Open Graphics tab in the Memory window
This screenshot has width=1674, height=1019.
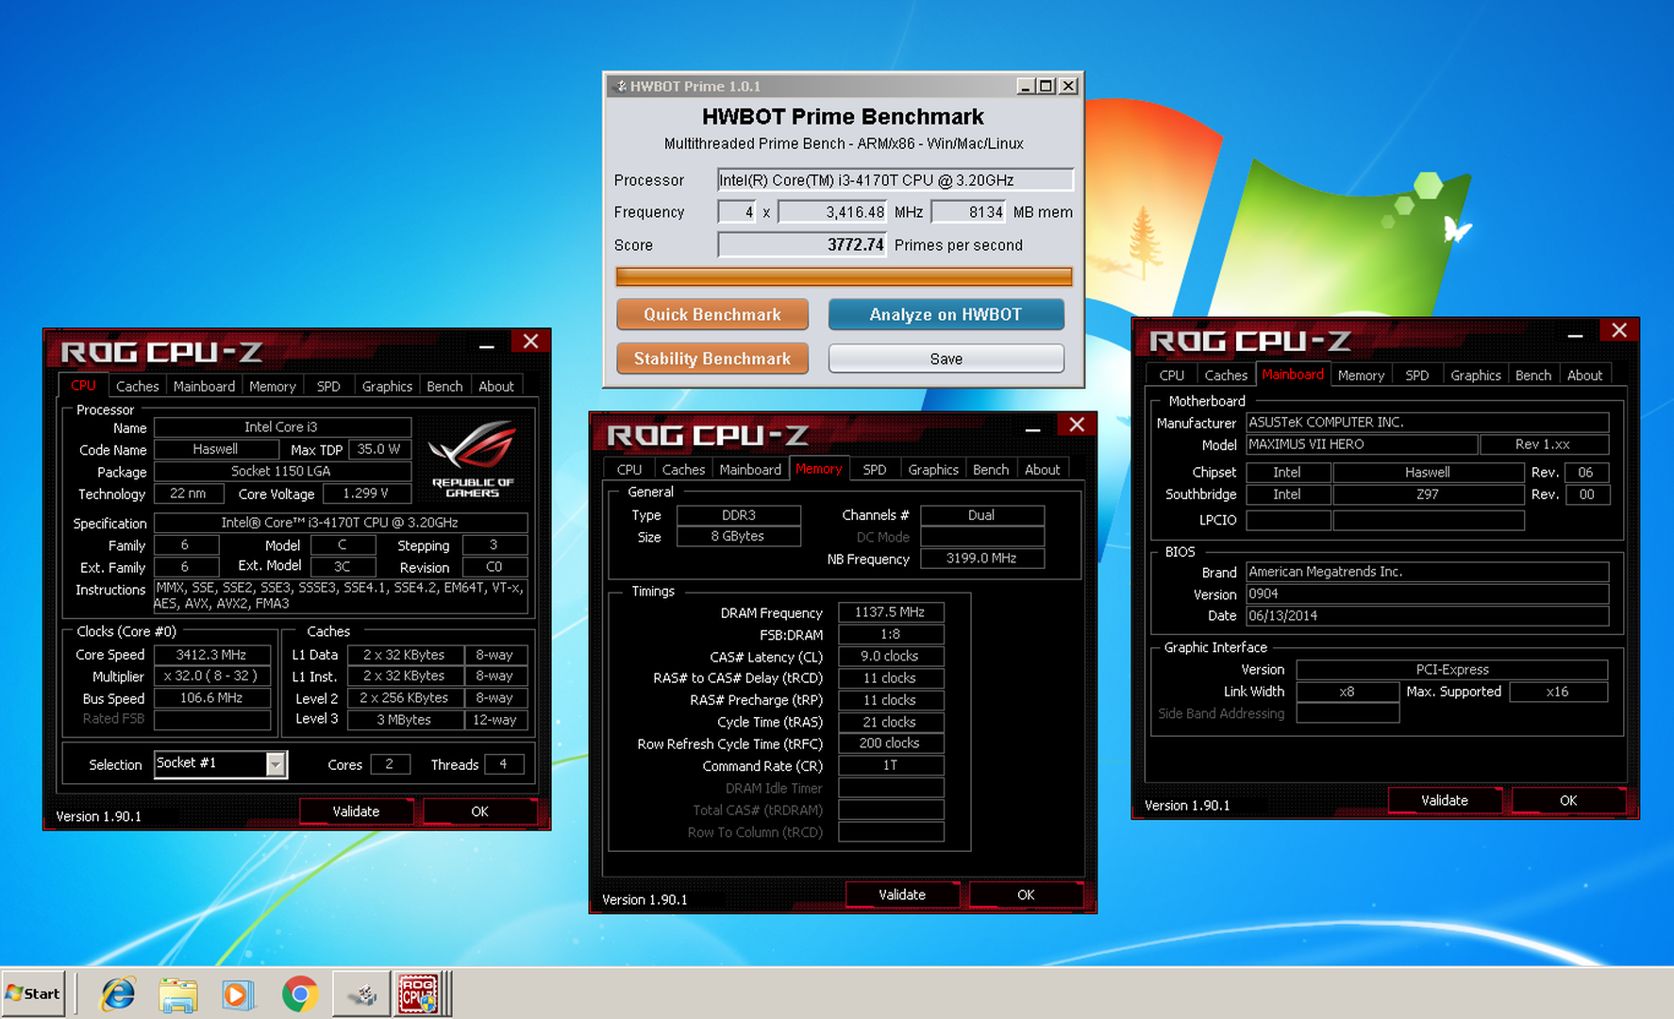tap(933, 470)
